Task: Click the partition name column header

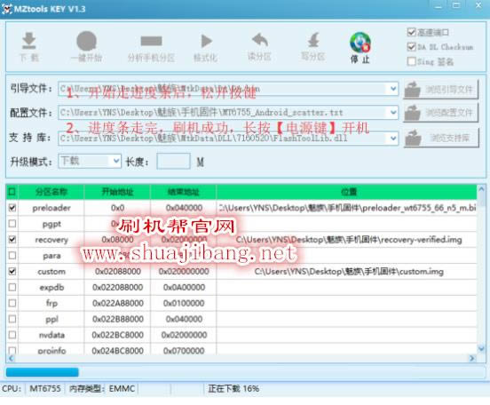Action: pos(51,192)
